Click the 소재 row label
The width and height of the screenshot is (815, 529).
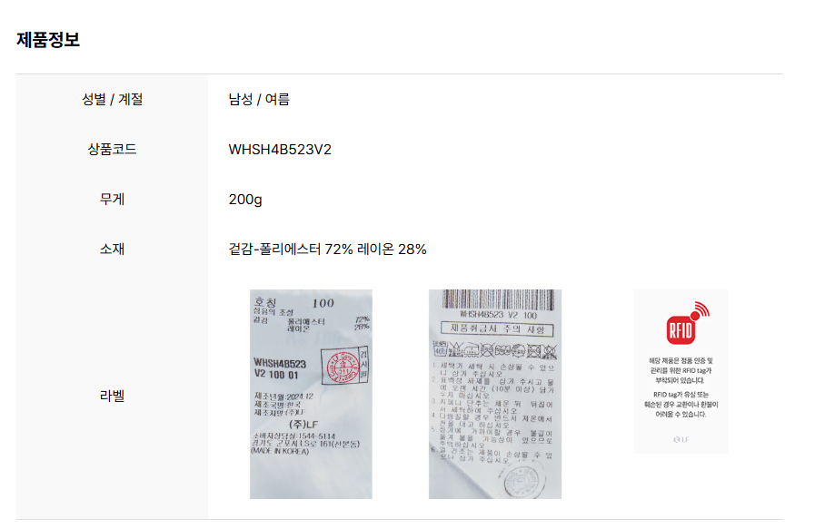pos(112,250)
